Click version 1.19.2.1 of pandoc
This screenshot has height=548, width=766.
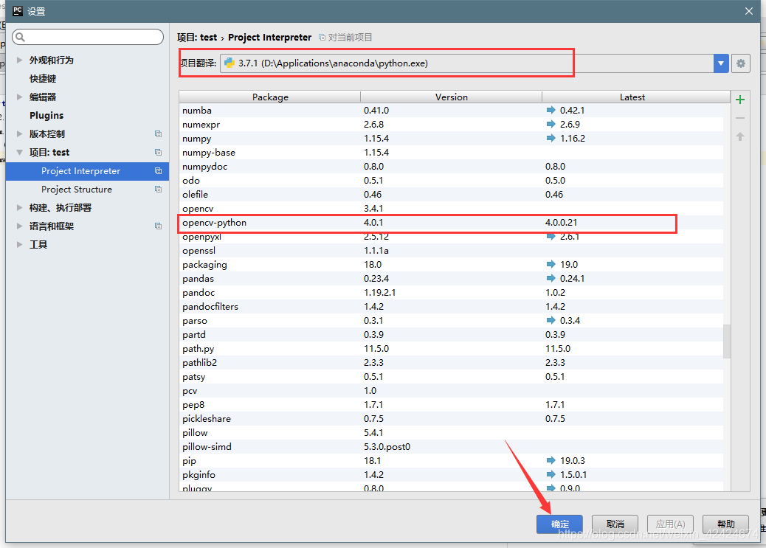click(379, 293)
